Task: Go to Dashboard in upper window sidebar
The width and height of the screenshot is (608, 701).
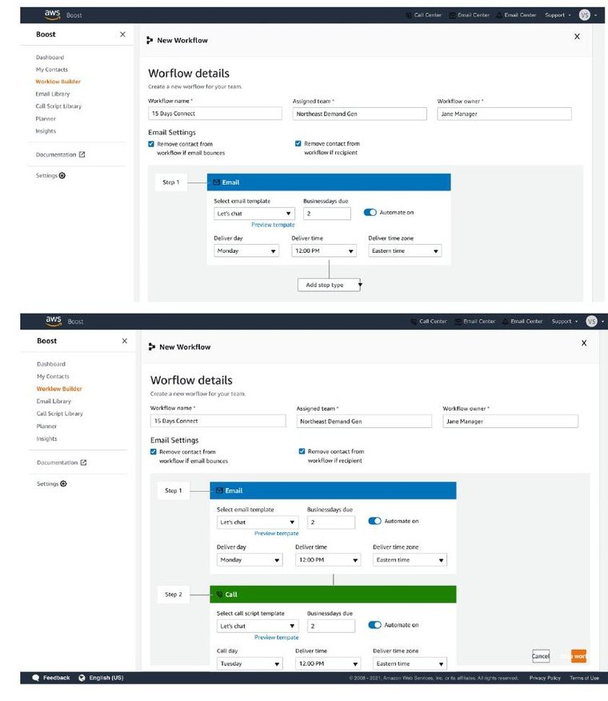Action: tap(50, 58)
